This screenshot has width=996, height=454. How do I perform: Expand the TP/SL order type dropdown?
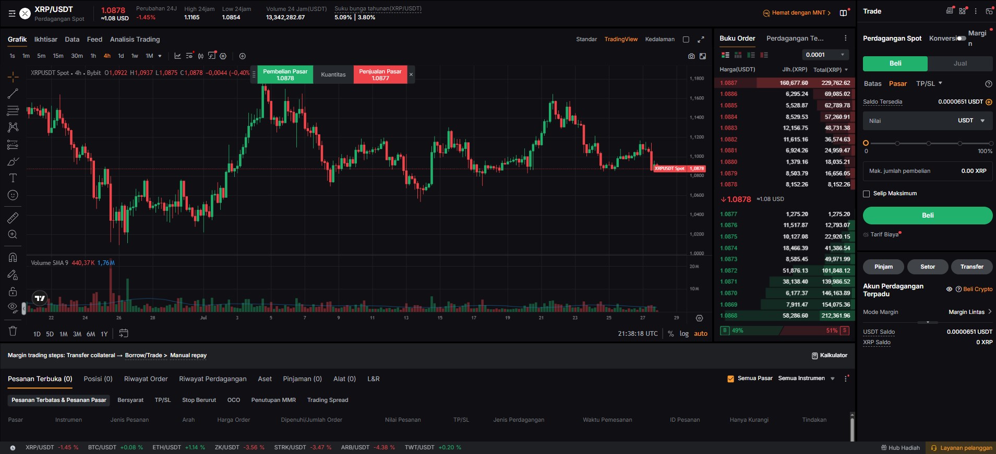coord(929,83)
